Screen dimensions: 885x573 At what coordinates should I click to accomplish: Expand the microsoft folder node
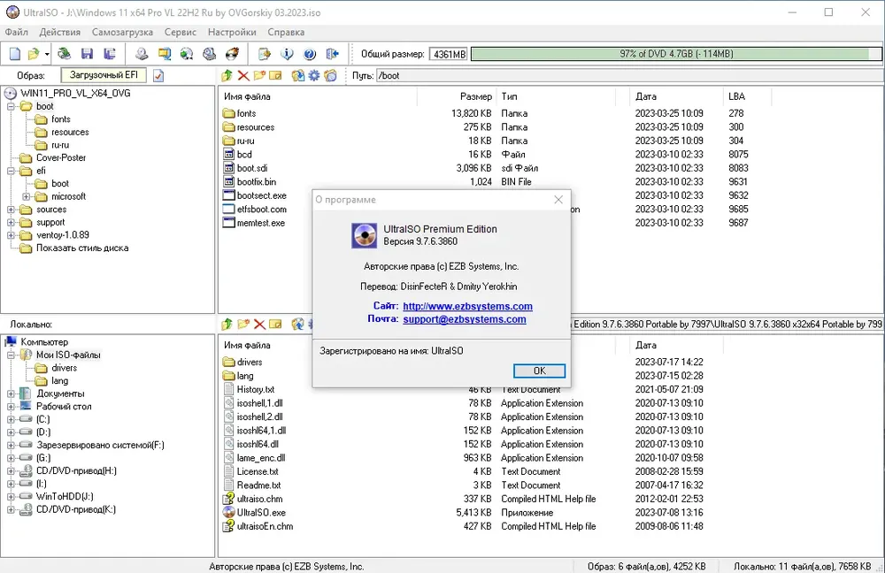(26, 197)
